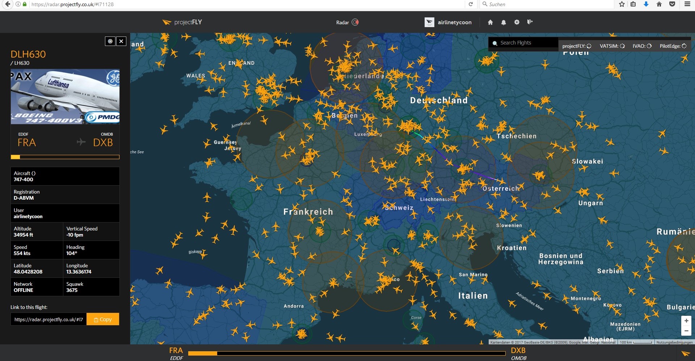The width and height of the screenshot is (695, 361).
Task: Click the Aircraft type 747-400 value
Action: tap(24, 179)
